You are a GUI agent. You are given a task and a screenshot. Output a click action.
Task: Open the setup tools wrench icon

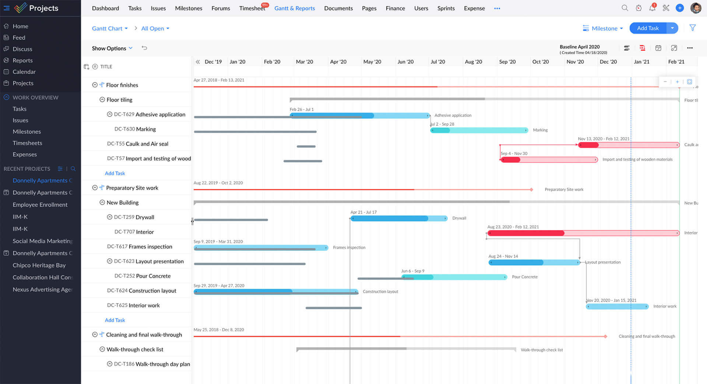coord(666,8)
